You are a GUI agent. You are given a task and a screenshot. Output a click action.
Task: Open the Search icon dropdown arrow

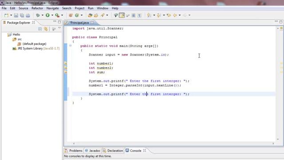[107, 16]
